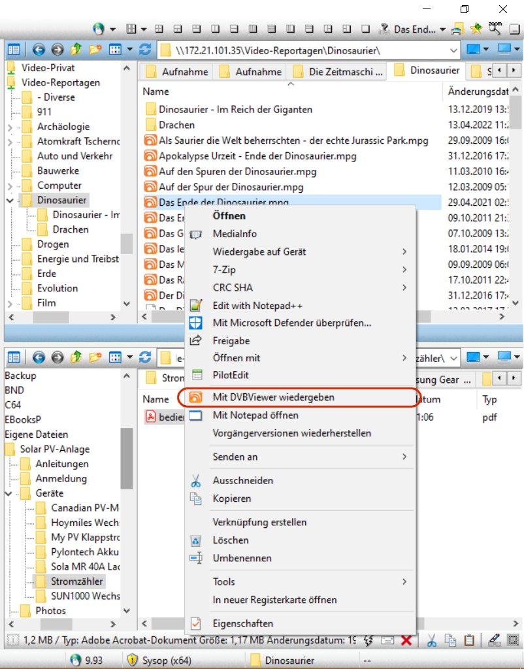The image size is (524, 669).
Task: Collapse the Dinosaurier folder in the tree
Action: click(10, 201)
